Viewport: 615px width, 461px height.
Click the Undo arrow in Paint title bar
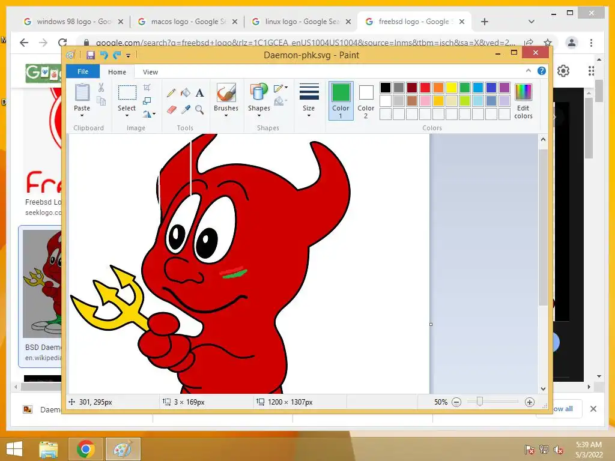(103, 55)
